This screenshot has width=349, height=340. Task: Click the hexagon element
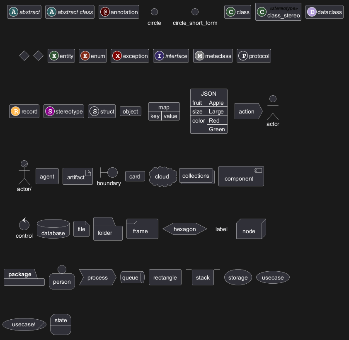184,229
